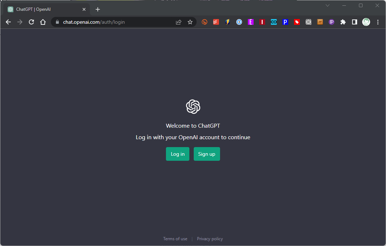Click the Log in button
The image size is (386, 246).
177,154
